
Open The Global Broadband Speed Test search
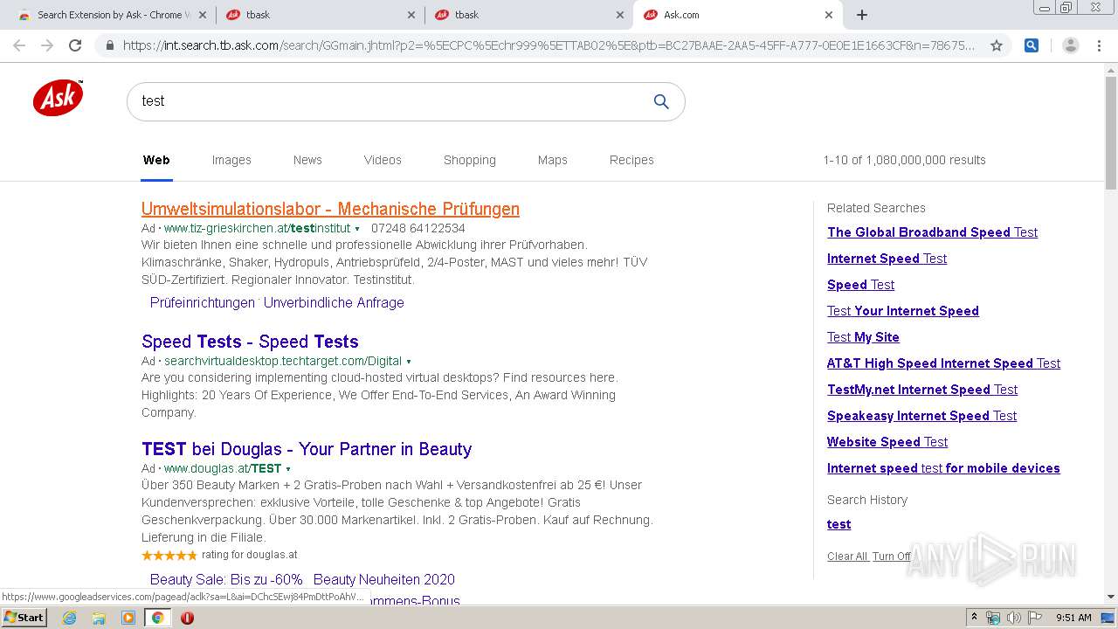(x=932, y=232)
